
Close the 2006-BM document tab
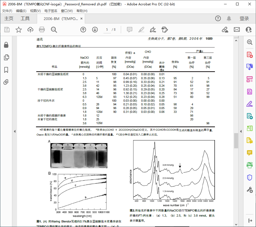tap(81, 19)
